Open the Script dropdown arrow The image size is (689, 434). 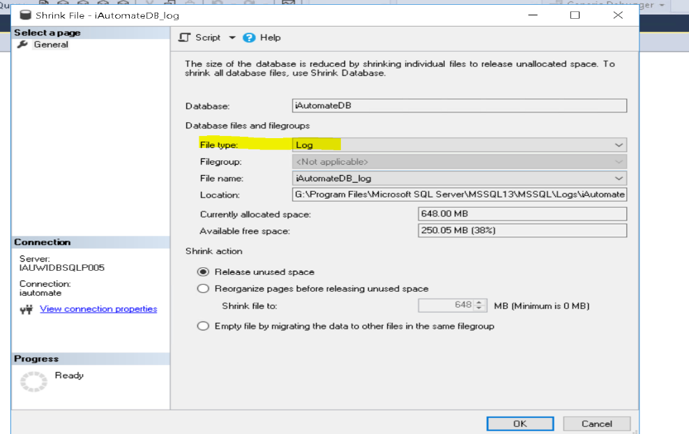coord(232,38)
